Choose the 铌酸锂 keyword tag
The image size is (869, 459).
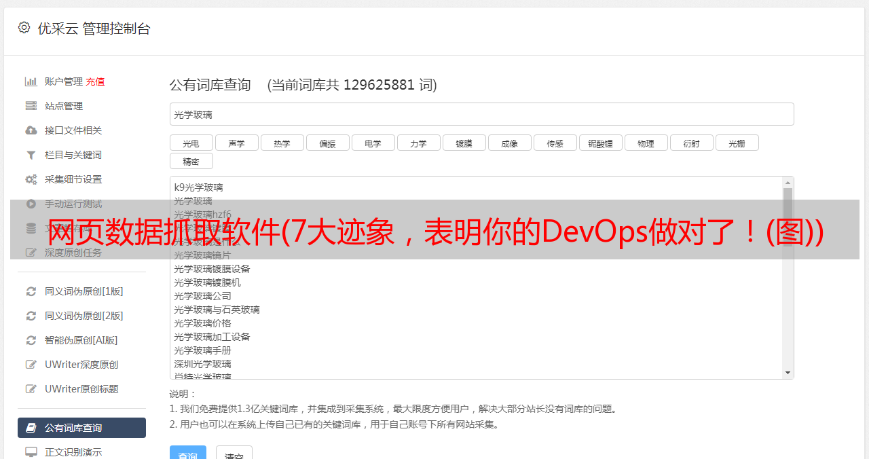tap(600, 143)
